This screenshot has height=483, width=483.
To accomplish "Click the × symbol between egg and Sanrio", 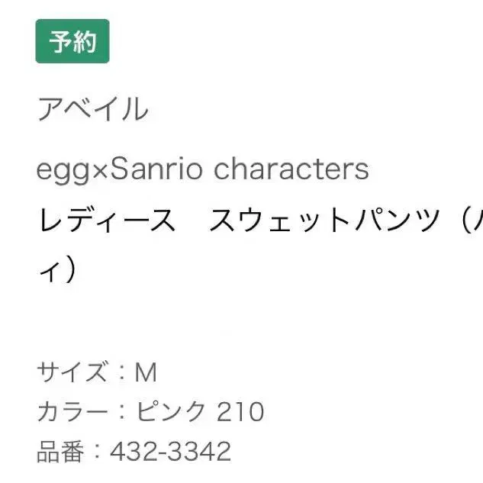I will (100, 171).
